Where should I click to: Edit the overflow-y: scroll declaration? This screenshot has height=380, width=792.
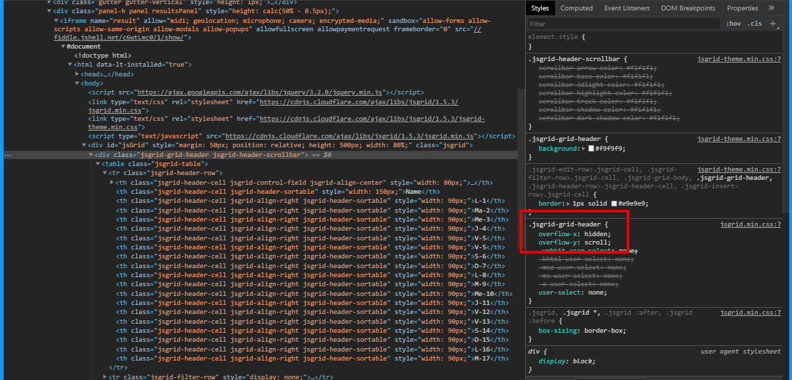(x=575, y=242)
